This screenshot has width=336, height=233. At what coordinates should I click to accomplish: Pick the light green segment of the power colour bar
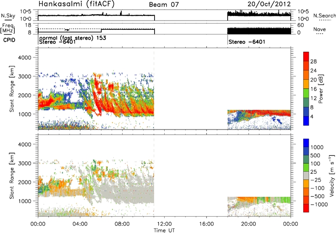click(x=306, y=93)
